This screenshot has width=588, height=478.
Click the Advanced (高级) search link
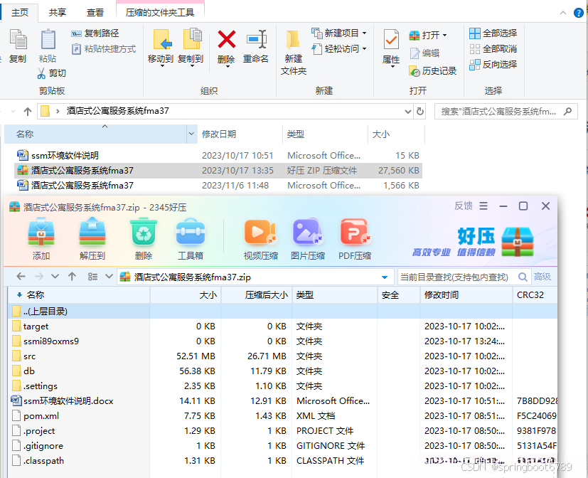[x=542, y=277]
